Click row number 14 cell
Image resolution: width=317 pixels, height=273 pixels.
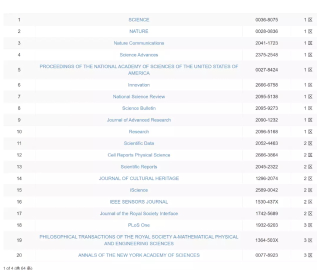19,178
